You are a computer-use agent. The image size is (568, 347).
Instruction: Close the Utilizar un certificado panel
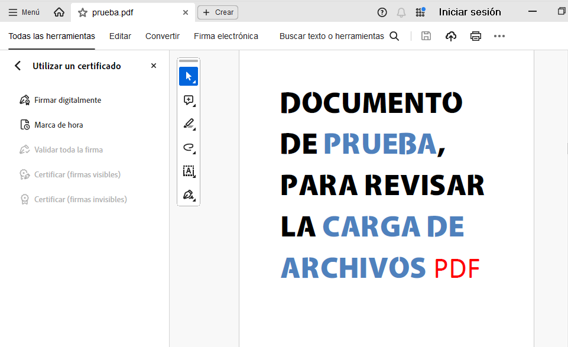154,66
